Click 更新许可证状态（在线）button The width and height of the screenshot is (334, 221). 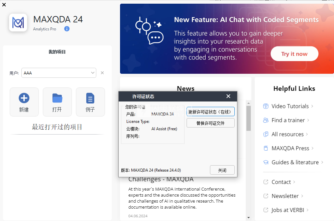click(x=210, y=112)
